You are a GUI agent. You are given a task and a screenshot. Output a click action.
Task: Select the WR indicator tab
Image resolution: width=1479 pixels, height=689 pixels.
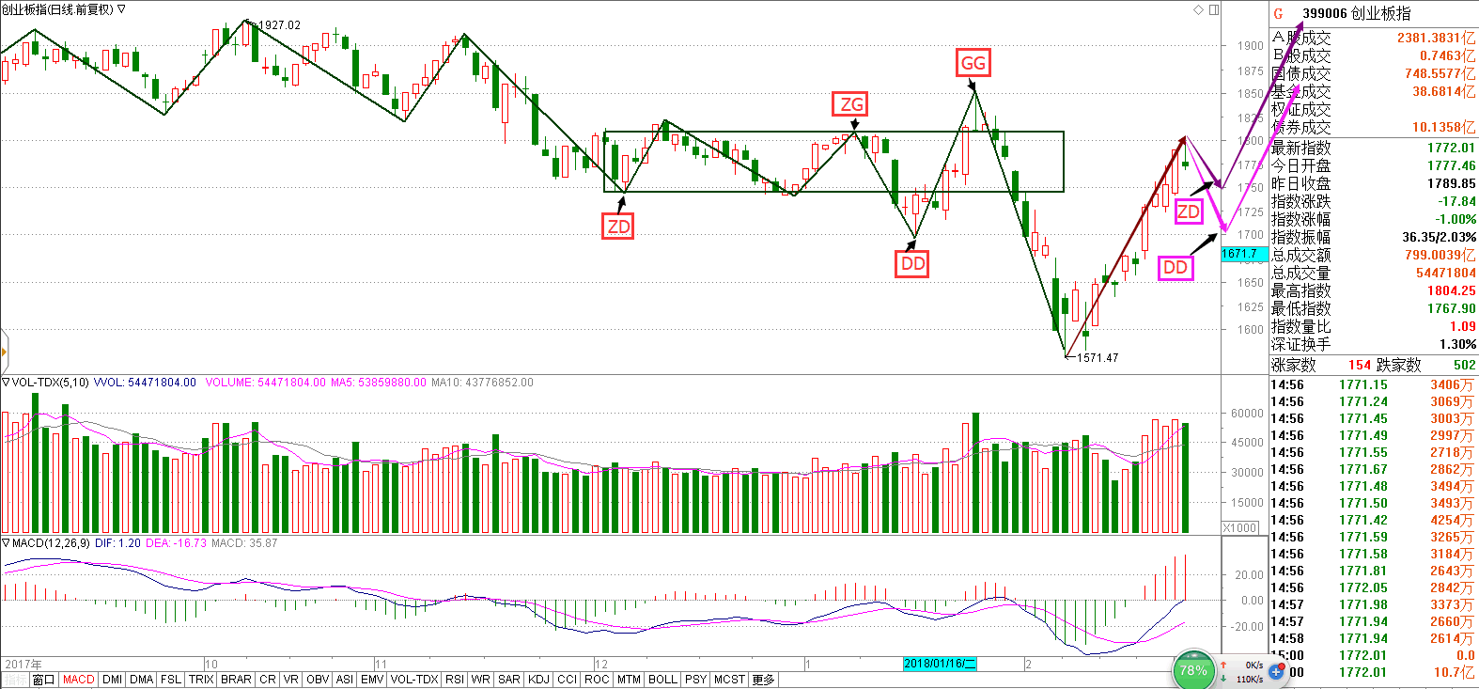[x=481, y=680]
